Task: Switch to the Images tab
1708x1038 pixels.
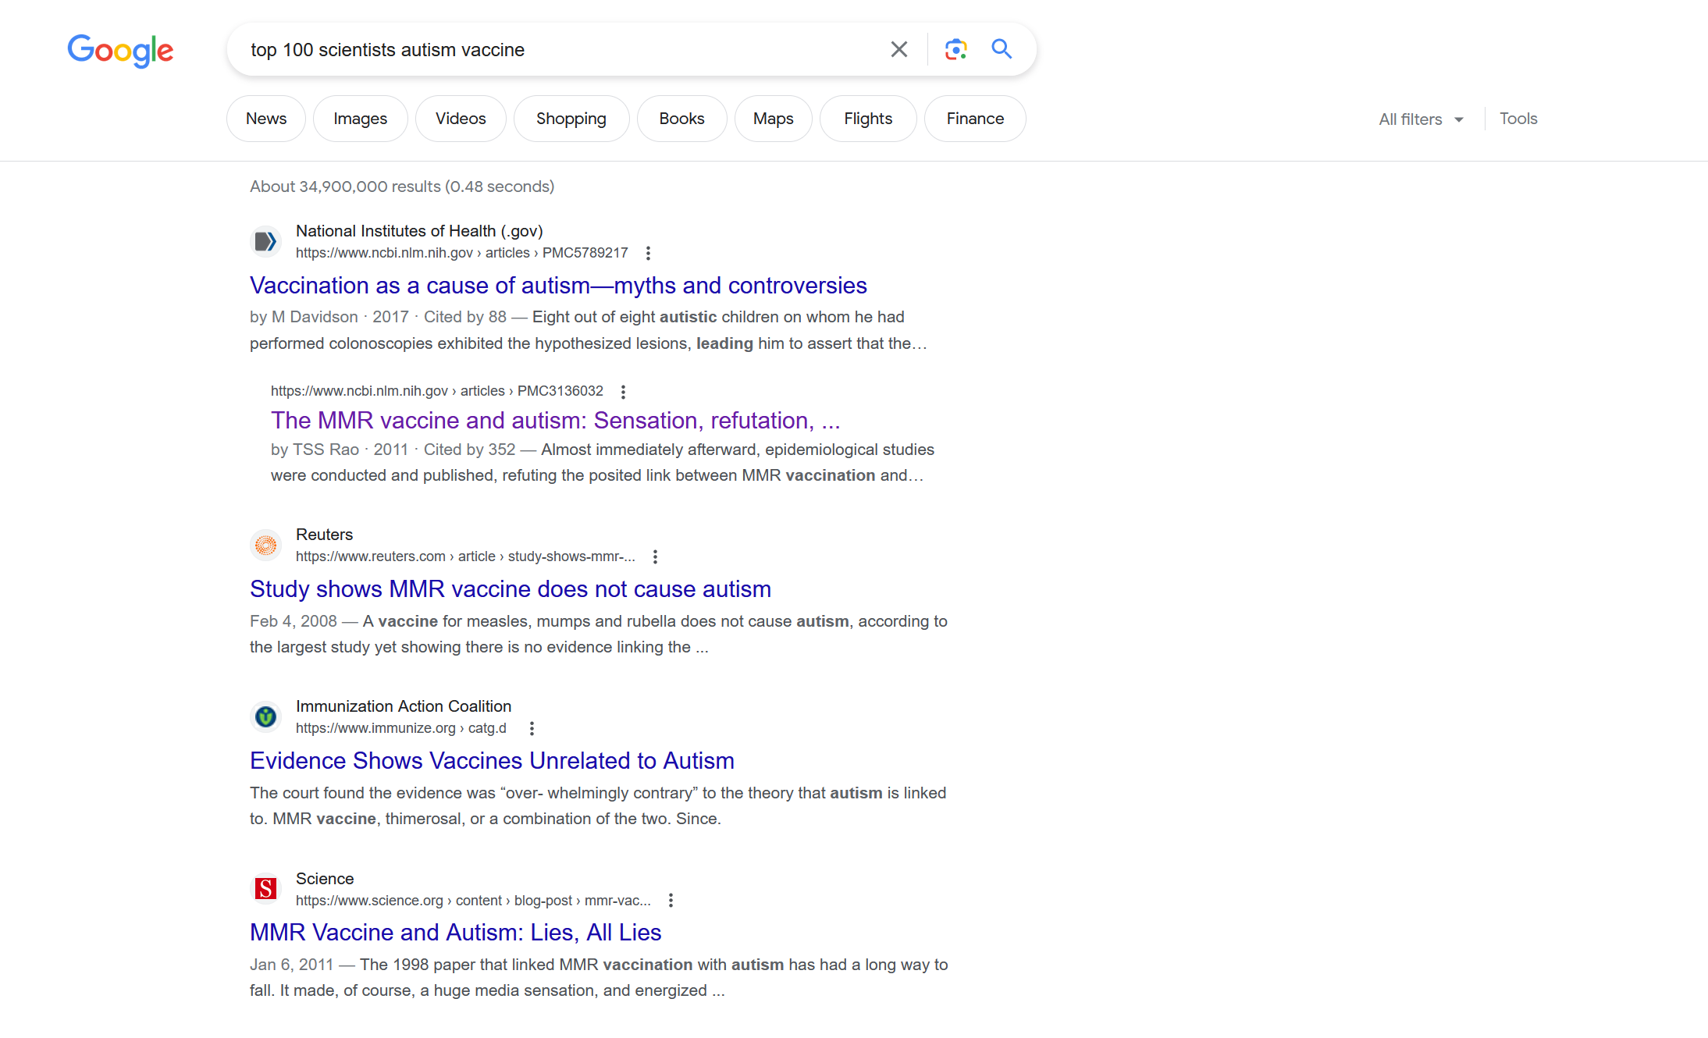Action: coord(360,119)
